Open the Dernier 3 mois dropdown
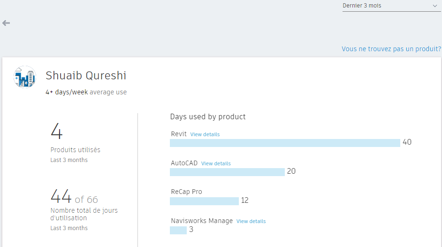This screenshot has width=442, height=247. pyautogui.click(x=391, y=6)
